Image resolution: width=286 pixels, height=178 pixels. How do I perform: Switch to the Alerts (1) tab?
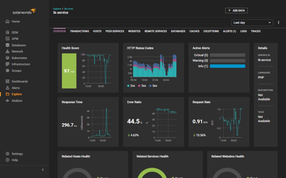[x=230, y=31]
